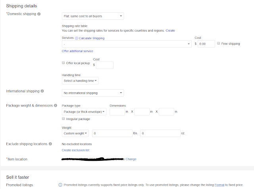
Task: Click the Offer additional service link
Action: [x=77, y=51]
